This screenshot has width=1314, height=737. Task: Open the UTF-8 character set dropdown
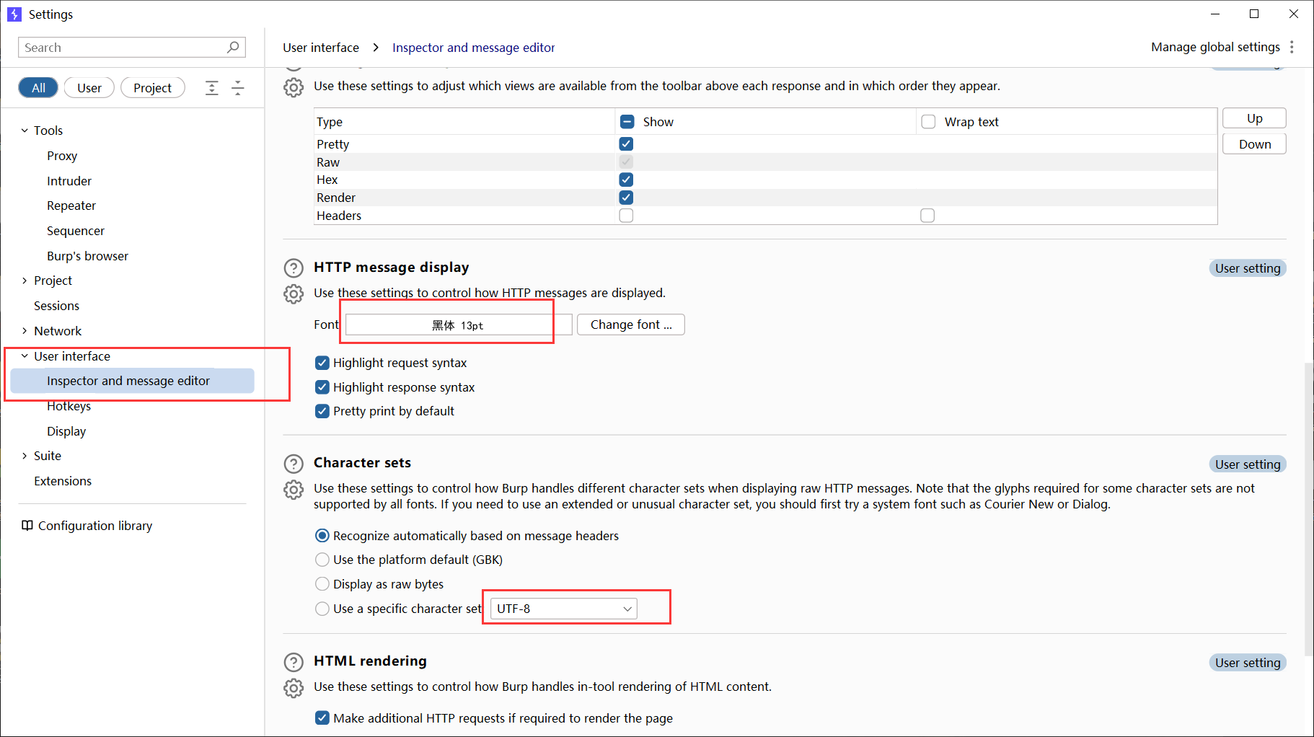[564, 609]
